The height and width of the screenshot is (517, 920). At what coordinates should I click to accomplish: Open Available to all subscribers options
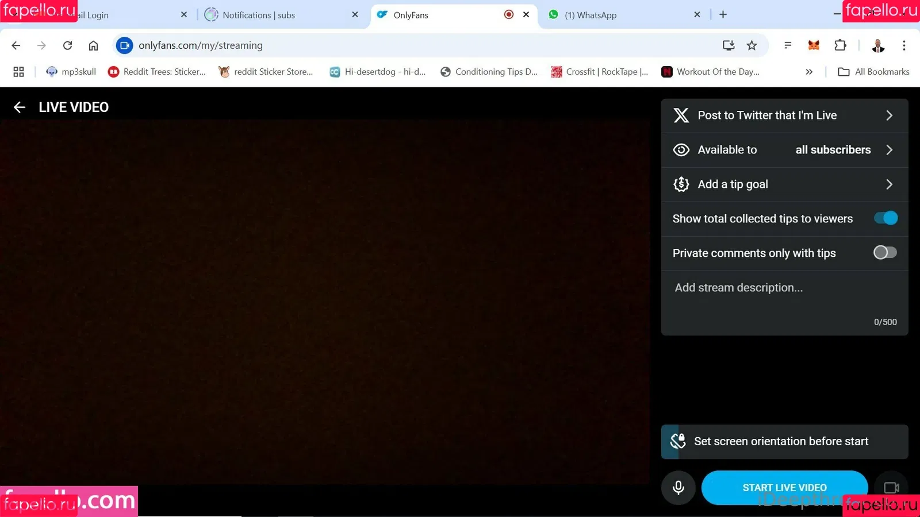click(x=784, y=150)
